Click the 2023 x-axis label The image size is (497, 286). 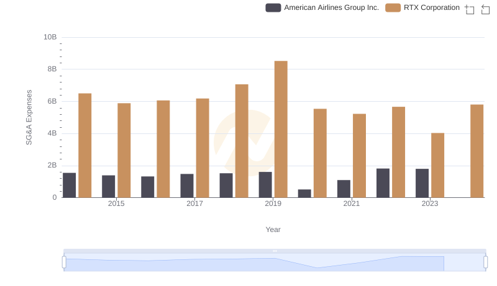430,203
